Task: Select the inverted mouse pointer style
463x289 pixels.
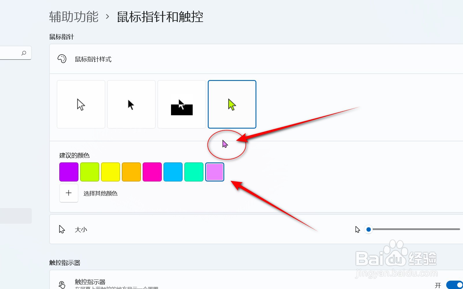Action: (x=182, y=104)
